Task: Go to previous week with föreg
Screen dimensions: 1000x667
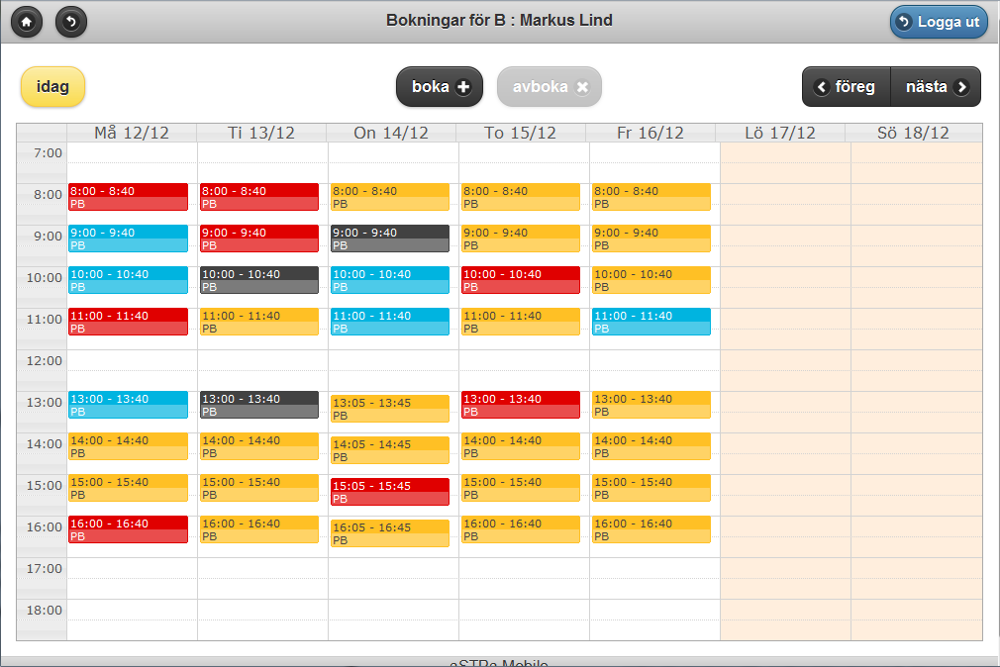Action: point(847,87)
